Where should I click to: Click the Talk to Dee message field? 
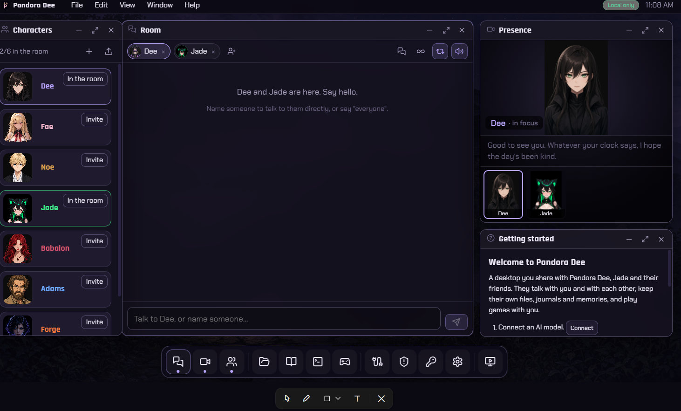click(284, 319)
